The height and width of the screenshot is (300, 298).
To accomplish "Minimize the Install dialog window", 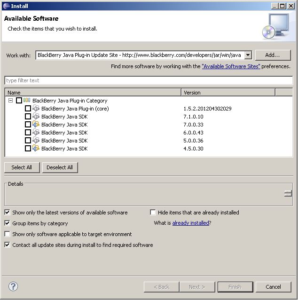I will pos(275,6).
